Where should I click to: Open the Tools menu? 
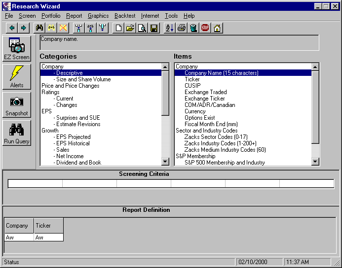pyautogui.click(x=171, y=16)
